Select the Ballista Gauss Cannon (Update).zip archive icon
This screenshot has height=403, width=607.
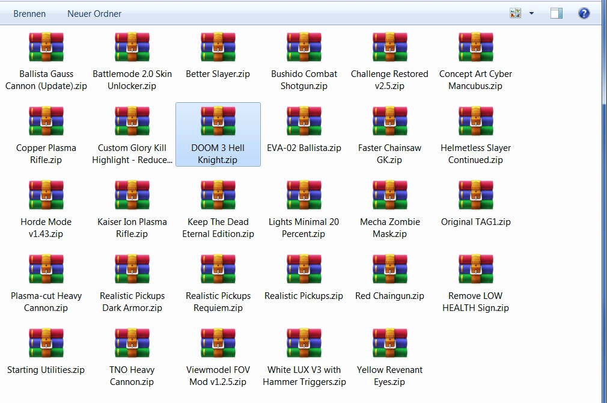click(x=46, y=48)
